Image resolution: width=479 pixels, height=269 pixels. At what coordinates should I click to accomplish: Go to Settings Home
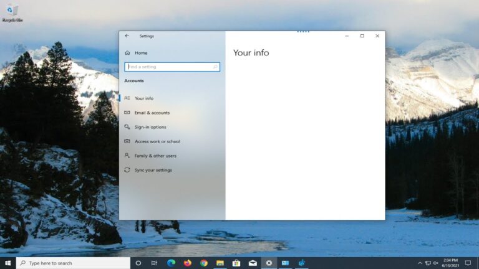[140, 53]
